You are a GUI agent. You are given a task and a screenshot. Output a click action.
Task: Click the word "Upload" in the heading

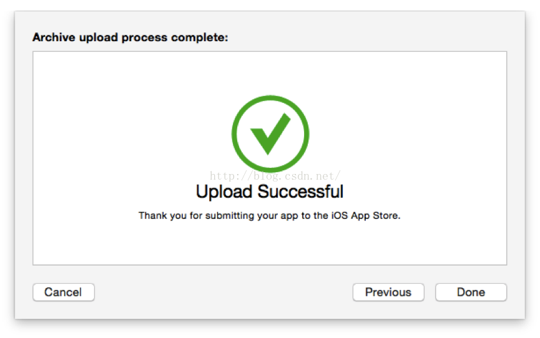pos(225,191)
